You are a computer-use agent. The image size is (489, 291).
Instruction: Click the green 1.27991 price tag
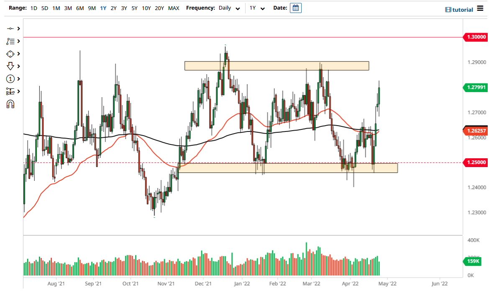(475, 88)
